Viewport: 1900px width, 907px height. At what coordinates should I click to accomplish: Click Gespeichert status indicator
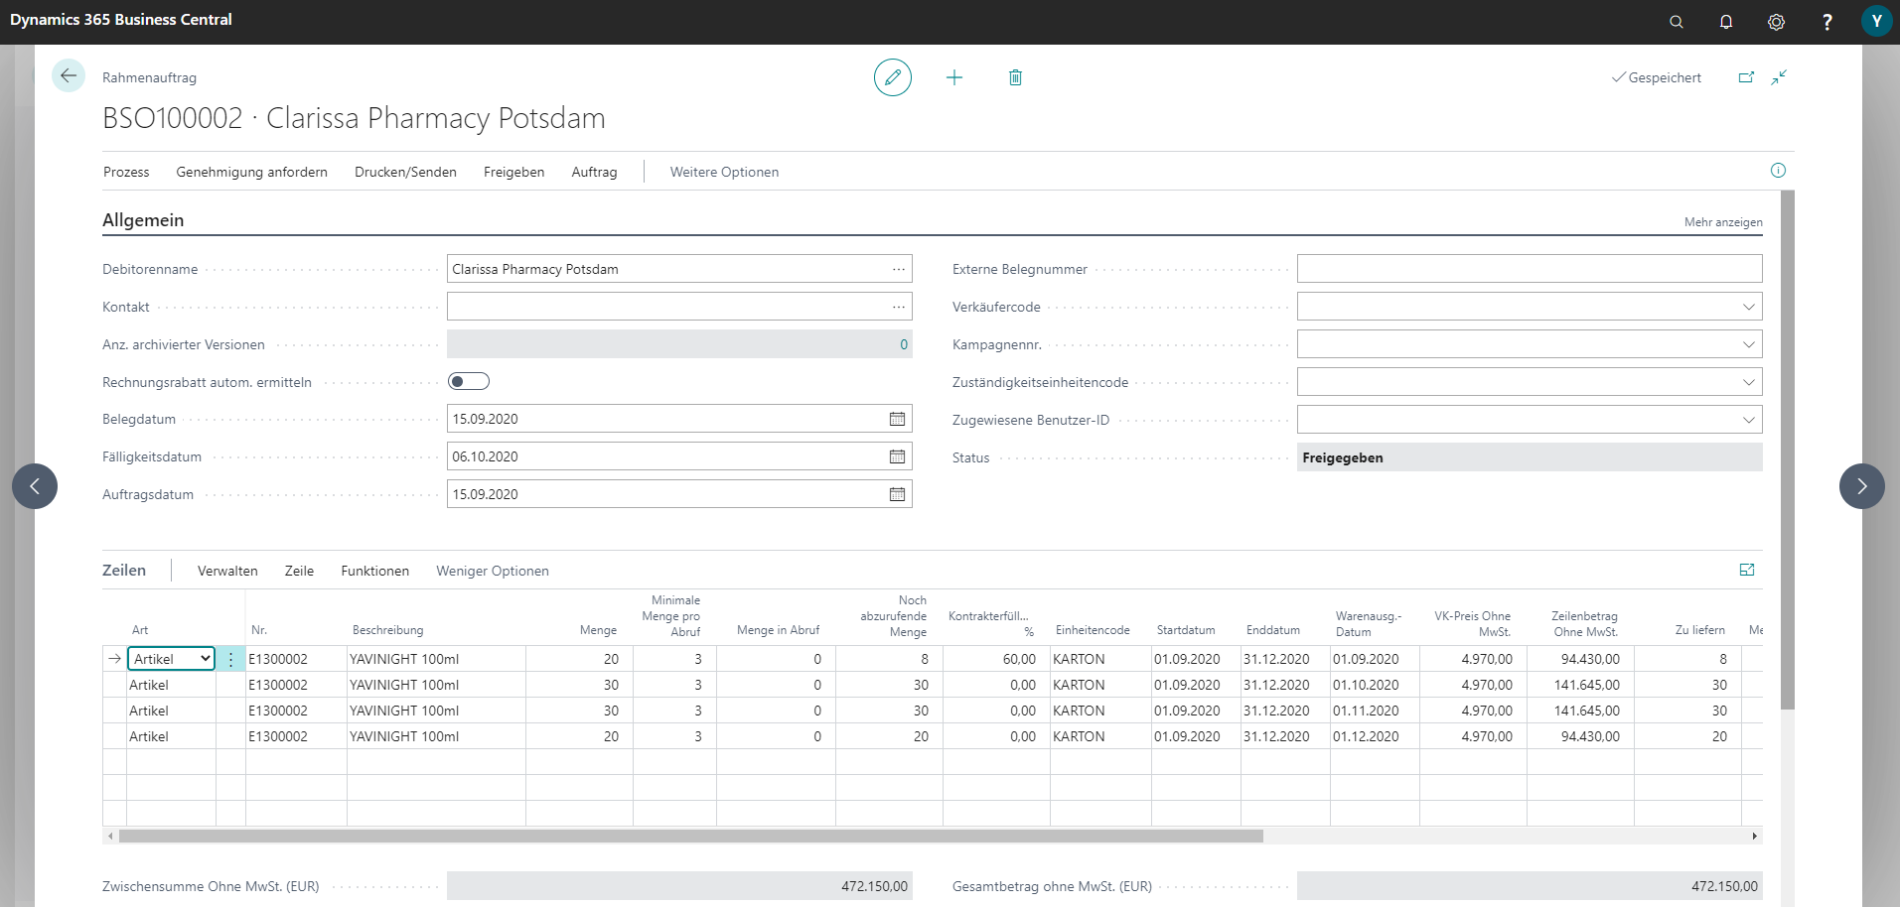pyautogui.click(x=1656, y=77)
